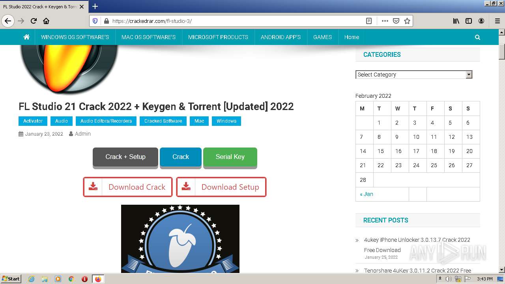Image resolution: width=505 pixels, height=284 pixels.
Task: Bookmark this page with star icon
Action: point(407,21)
